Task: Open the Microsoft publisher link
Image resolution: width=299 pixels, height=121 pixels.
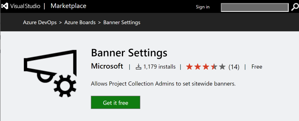Action: (107, 66)
